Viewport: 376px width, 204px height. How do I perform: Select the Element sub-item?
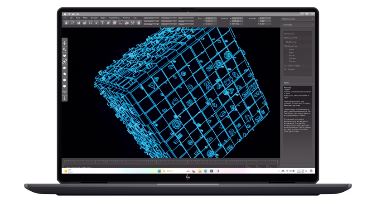tap(292, 61)
